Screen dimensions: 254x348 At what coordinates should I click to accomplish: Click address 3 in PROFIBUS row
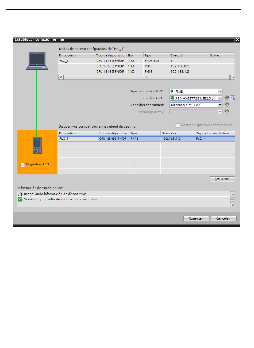[189, 61]
